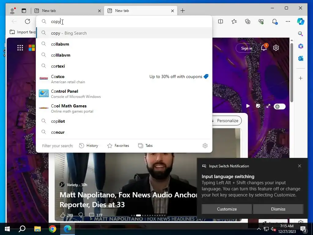Open the Favorites star icon

(x=234, y=21)
